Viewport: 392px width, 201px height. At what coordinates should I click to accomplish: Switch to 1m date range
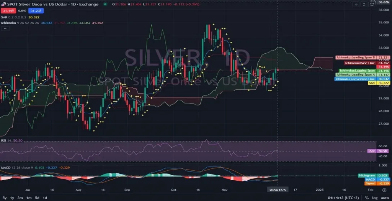(29, 198)
